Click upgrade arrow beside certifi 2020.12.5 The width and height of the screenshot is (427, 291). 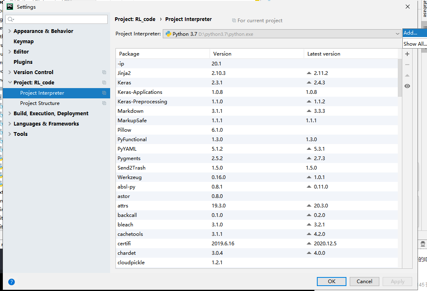[x=309, y=243]
